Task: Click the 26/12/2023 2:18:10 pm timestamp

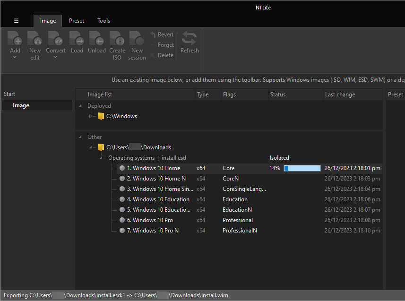Action: [x=353, y=231]
